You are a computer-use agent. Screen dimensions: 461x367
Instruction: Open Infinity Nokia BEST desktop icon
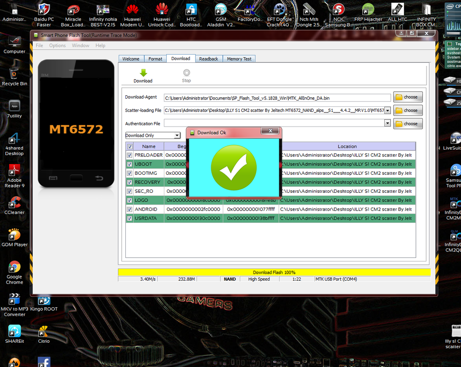103,15
